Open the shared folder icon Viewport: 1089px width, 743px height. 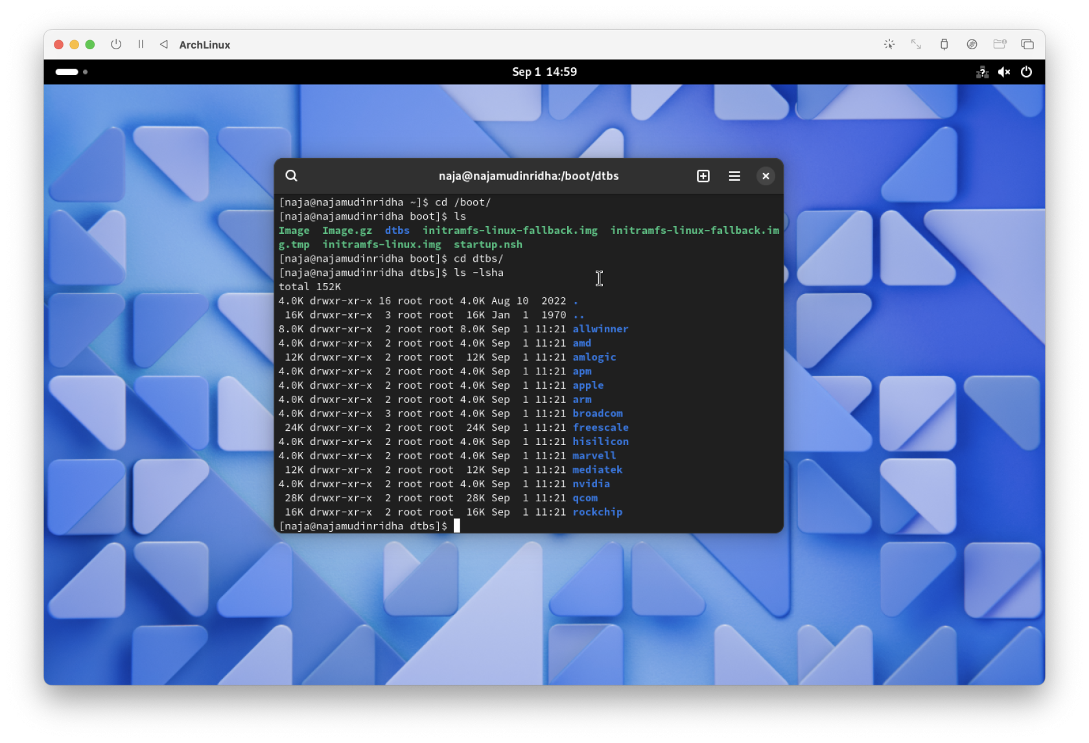click(1000, 44)
